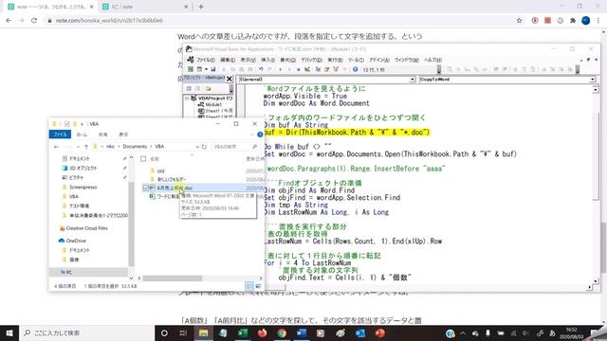
Task: Click Windows taskbar search box
Action: [87, 332]
